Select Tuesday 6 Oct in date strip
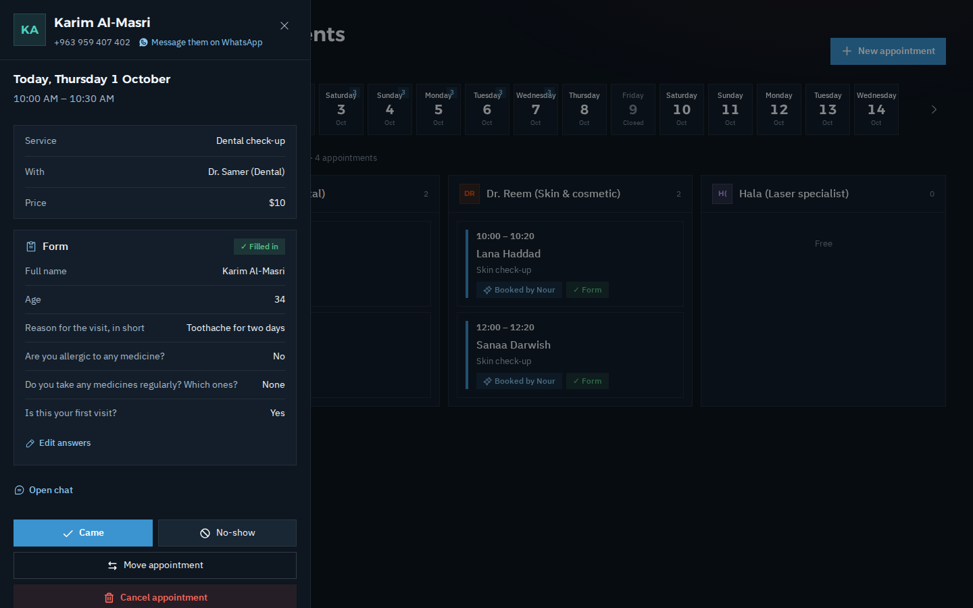The height and width of the screenshot is (608, 973). tap(487, 109)
